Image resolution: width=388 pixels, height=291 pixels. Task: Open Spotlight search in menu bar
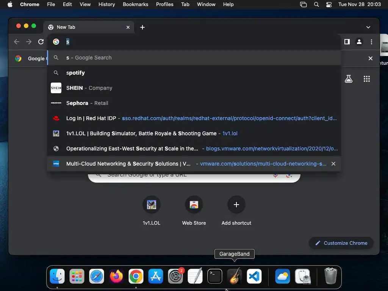[316, 5]
